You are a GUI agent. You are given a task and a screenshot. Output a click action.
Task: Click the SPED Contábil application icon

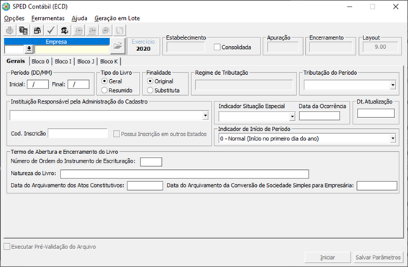click(x=6, y=6)
